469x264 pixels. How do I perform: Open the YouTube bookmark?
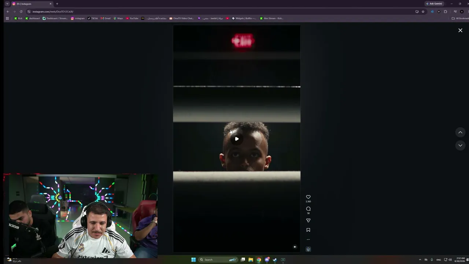[x=132, y=18]
